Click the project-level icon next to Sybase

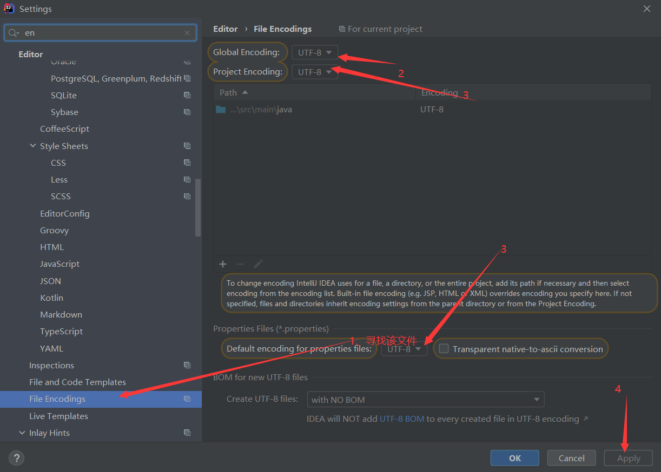pos(187,112)
